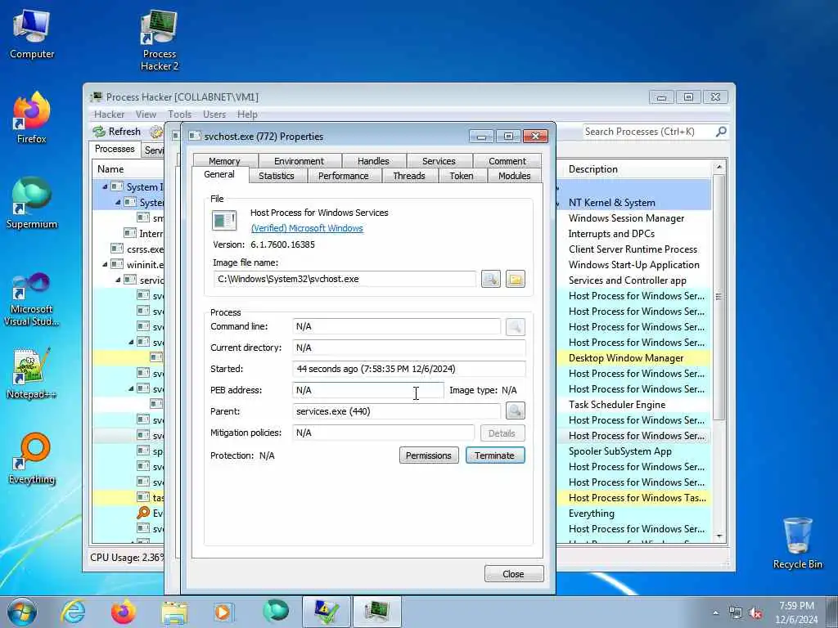Image resolution: width=838 pixels, height=628 pixels.
Task: Click the Image file name path field
Action: 345,279
